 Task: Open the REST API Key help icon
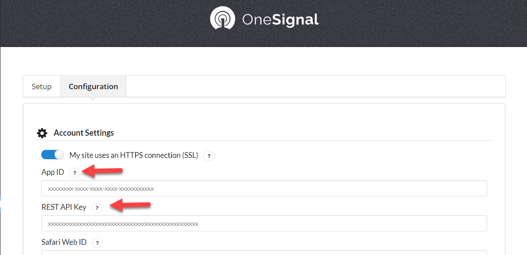click(x=97, y=208)
